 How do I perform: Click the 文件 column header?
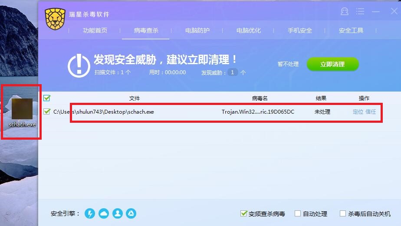coord(135,98)
